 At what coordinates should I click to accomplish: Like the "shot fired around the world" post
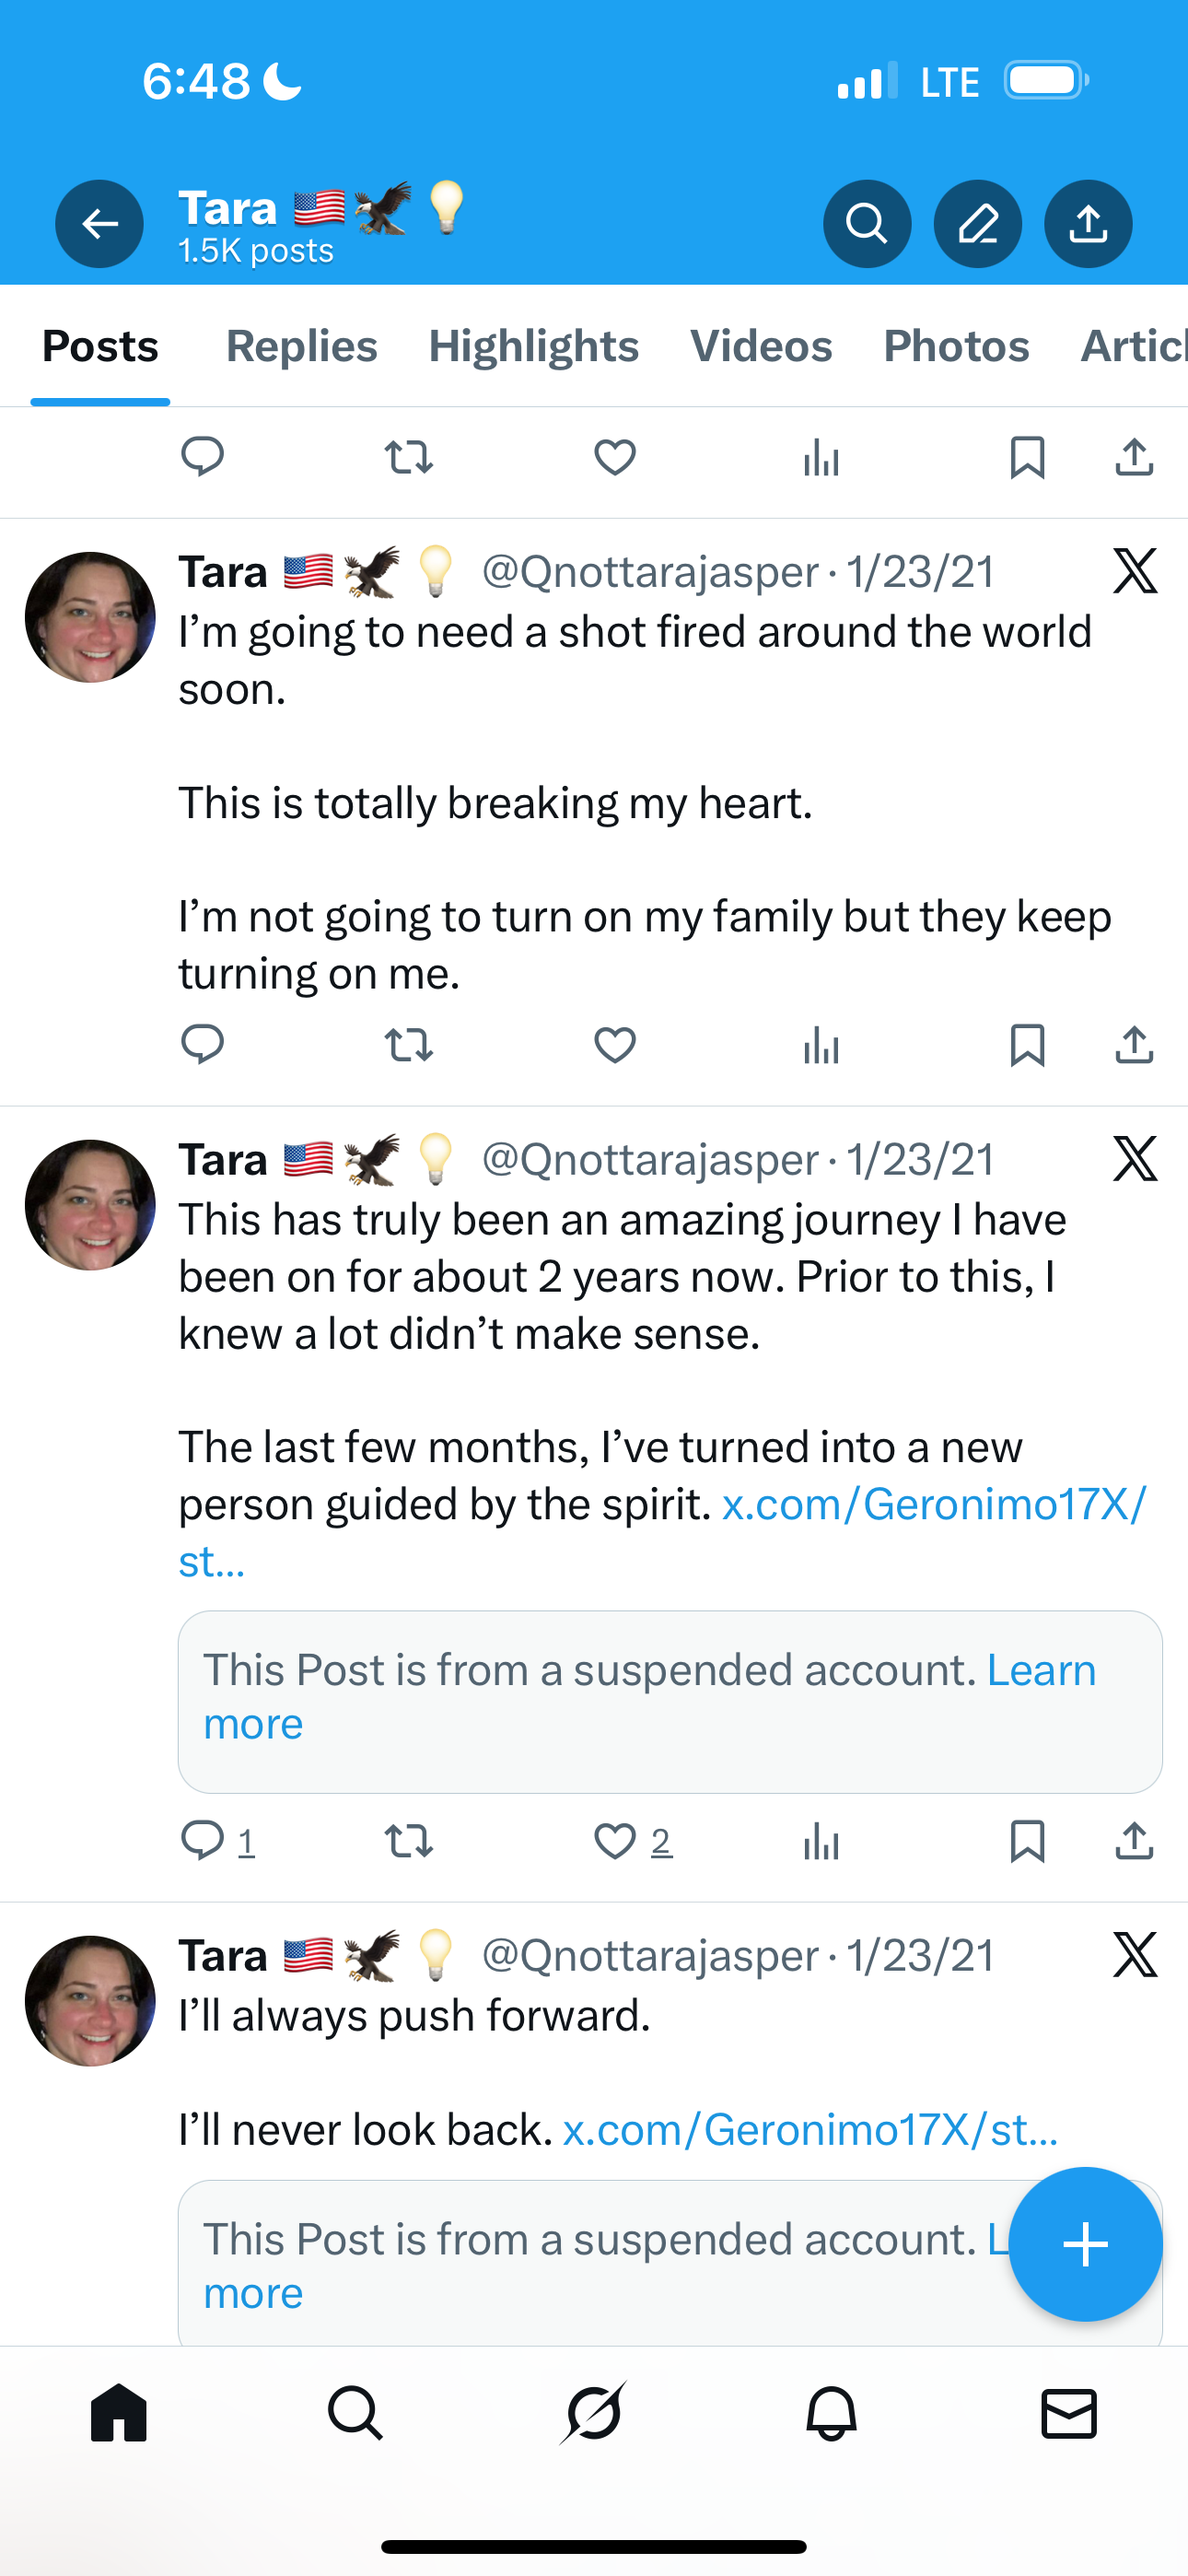pos(614,1045)
